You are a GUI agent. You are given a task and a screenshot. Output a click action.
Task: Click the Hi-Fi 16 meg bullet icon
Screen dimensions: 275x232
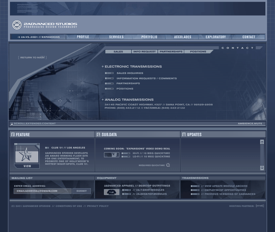tap(126, 153)
